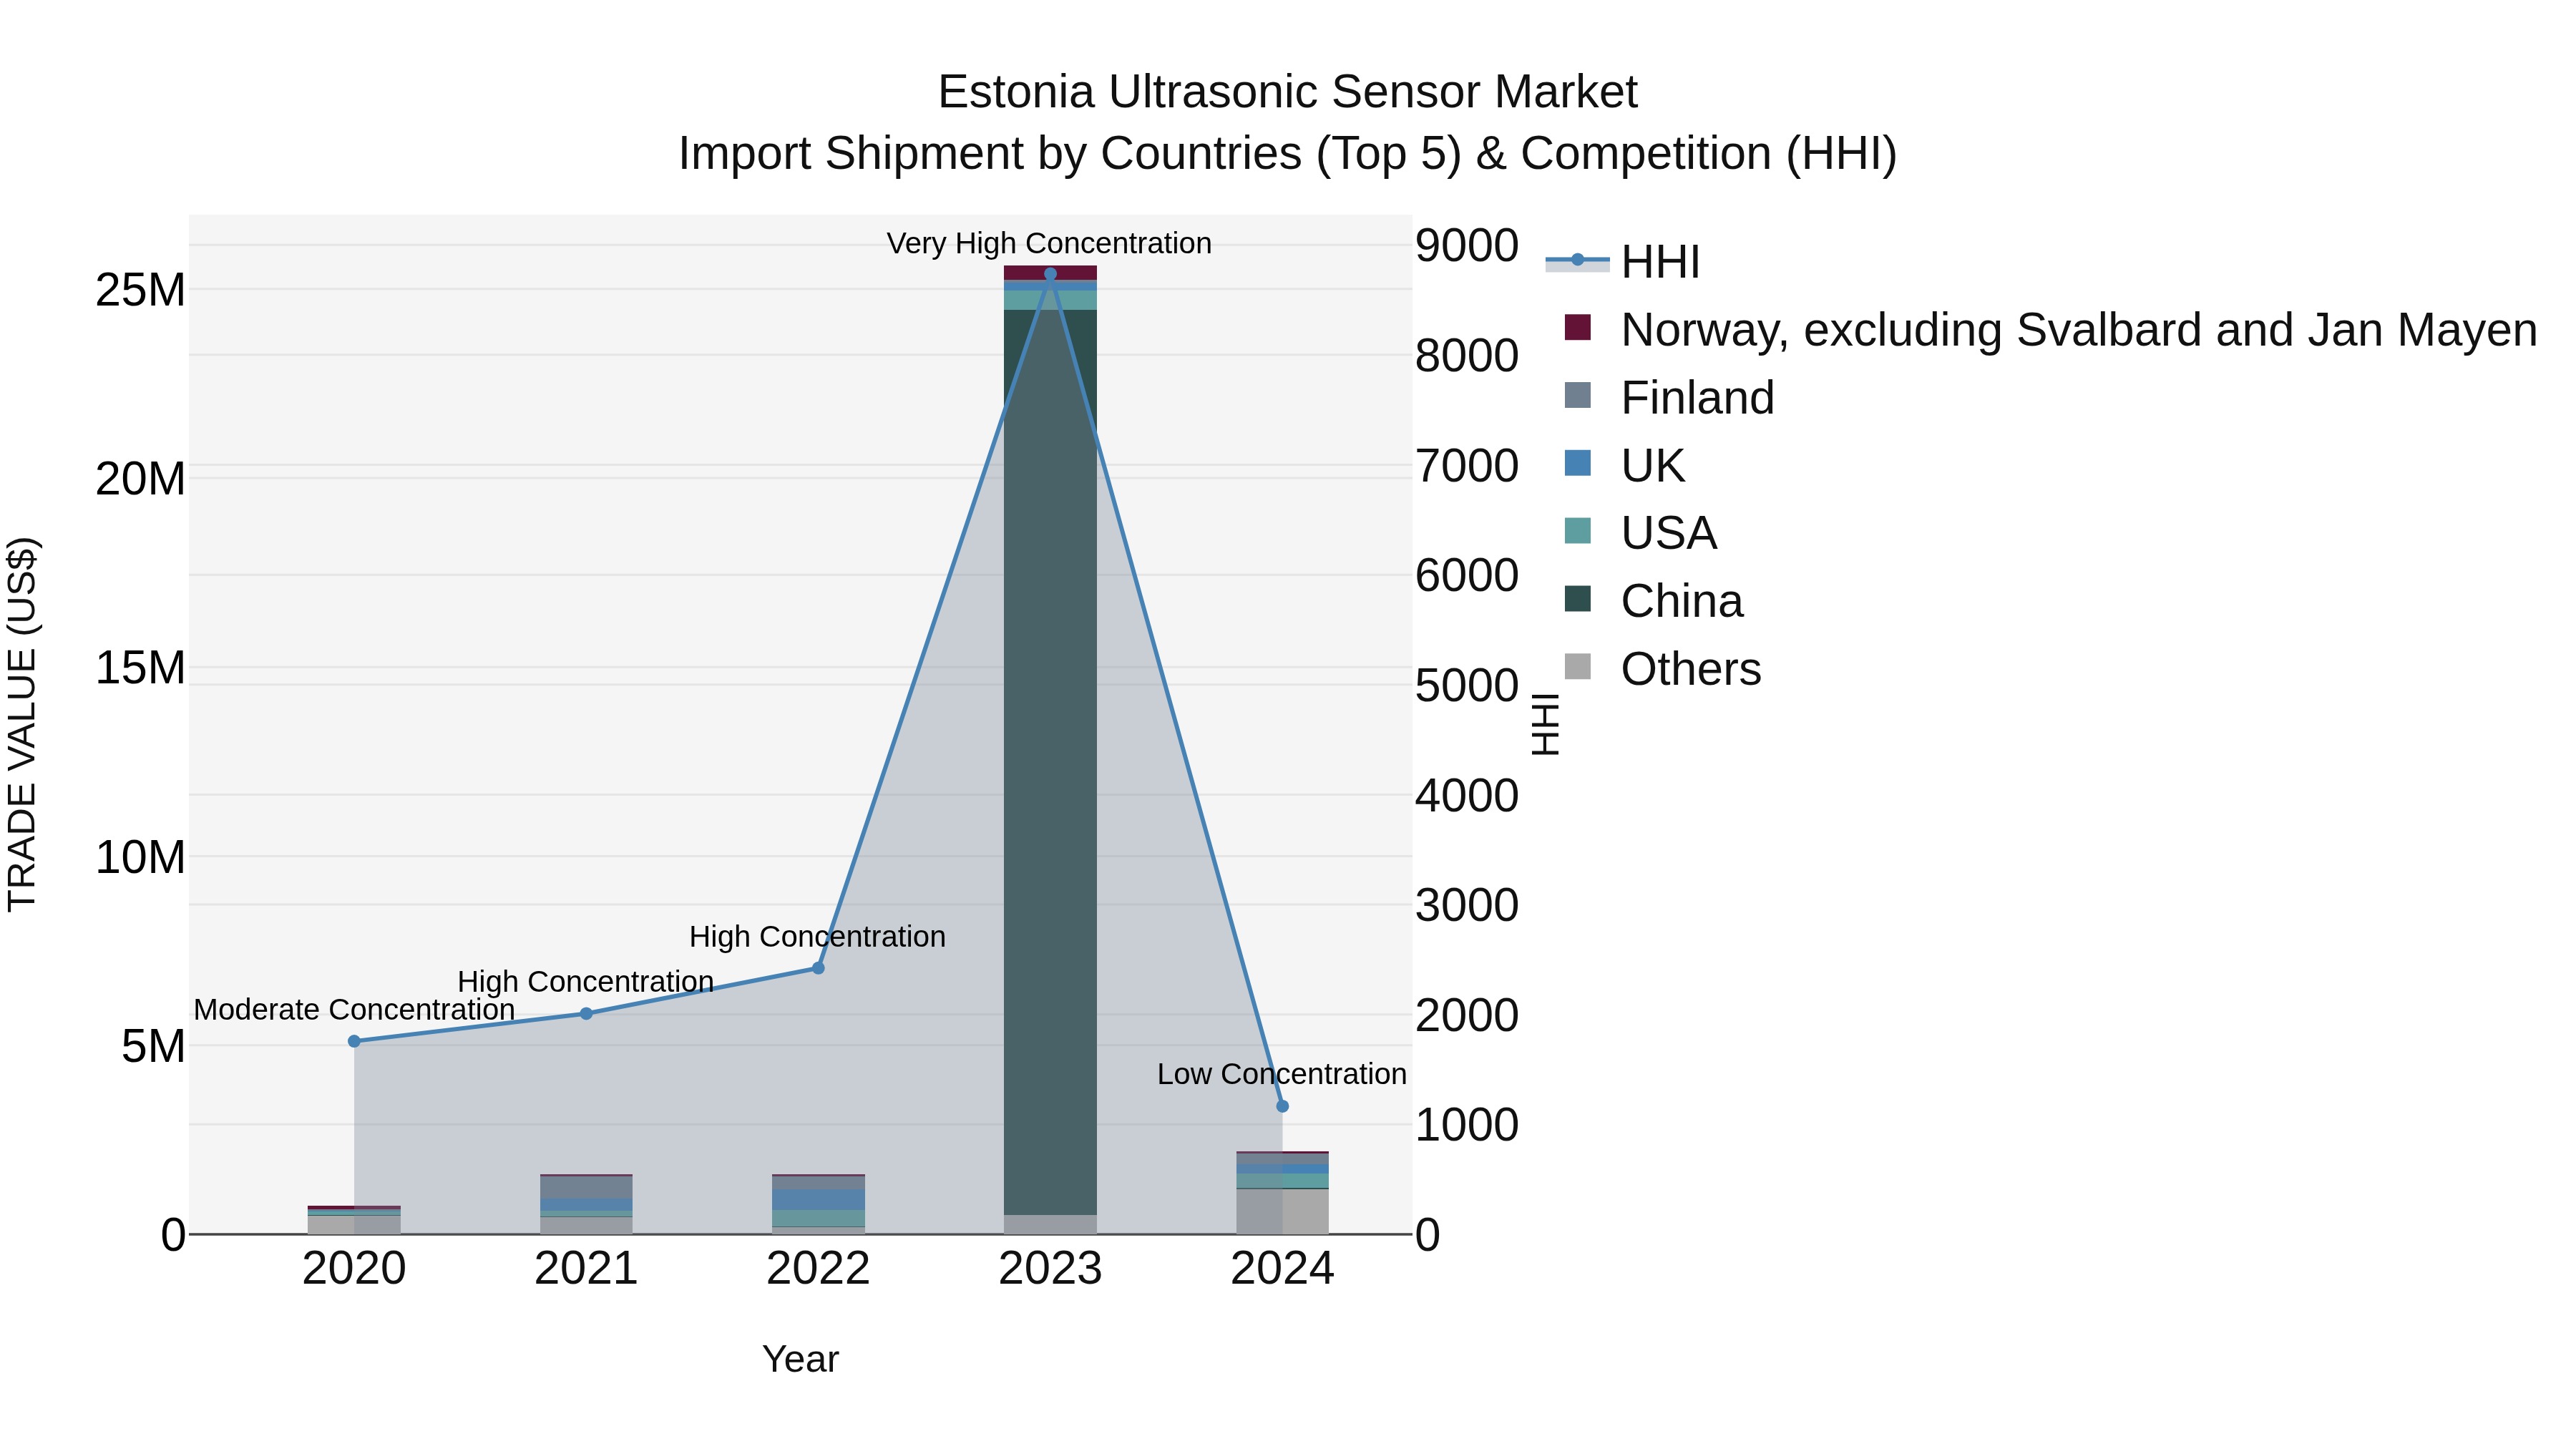Toggle the UK legend label
The height and width of the screenshot is (1449, 2576).
(x=1652, y=466)
